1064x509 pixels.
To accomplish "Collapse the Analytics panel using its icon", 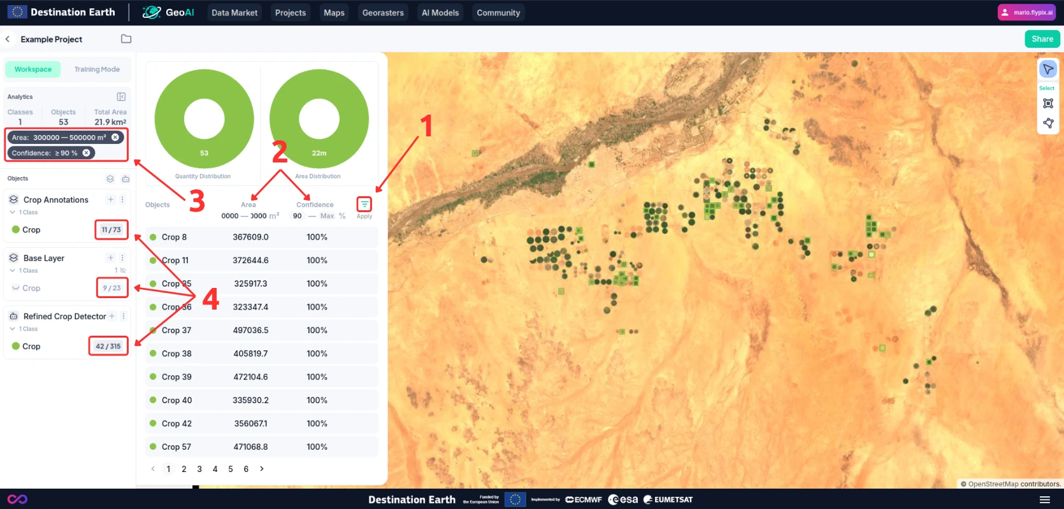I will point(121,97).
